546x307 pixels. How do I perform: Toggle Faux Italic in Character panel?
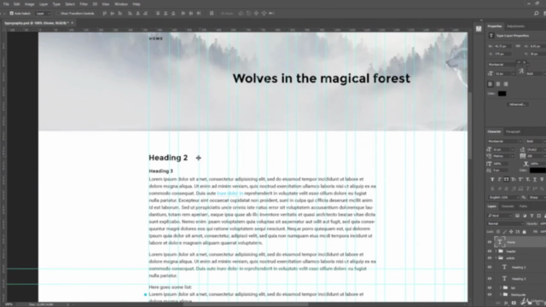[499, 179]
